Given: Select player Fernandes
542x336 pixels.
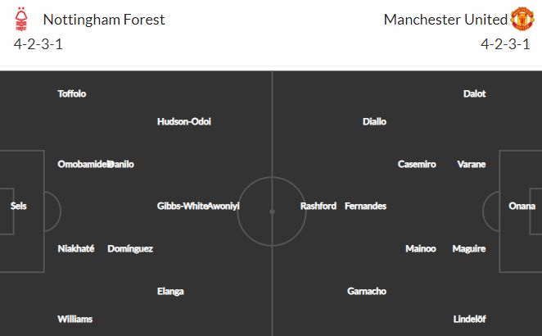Looking at the screenshot, I should pyautogui.click(x=365, y=206).
